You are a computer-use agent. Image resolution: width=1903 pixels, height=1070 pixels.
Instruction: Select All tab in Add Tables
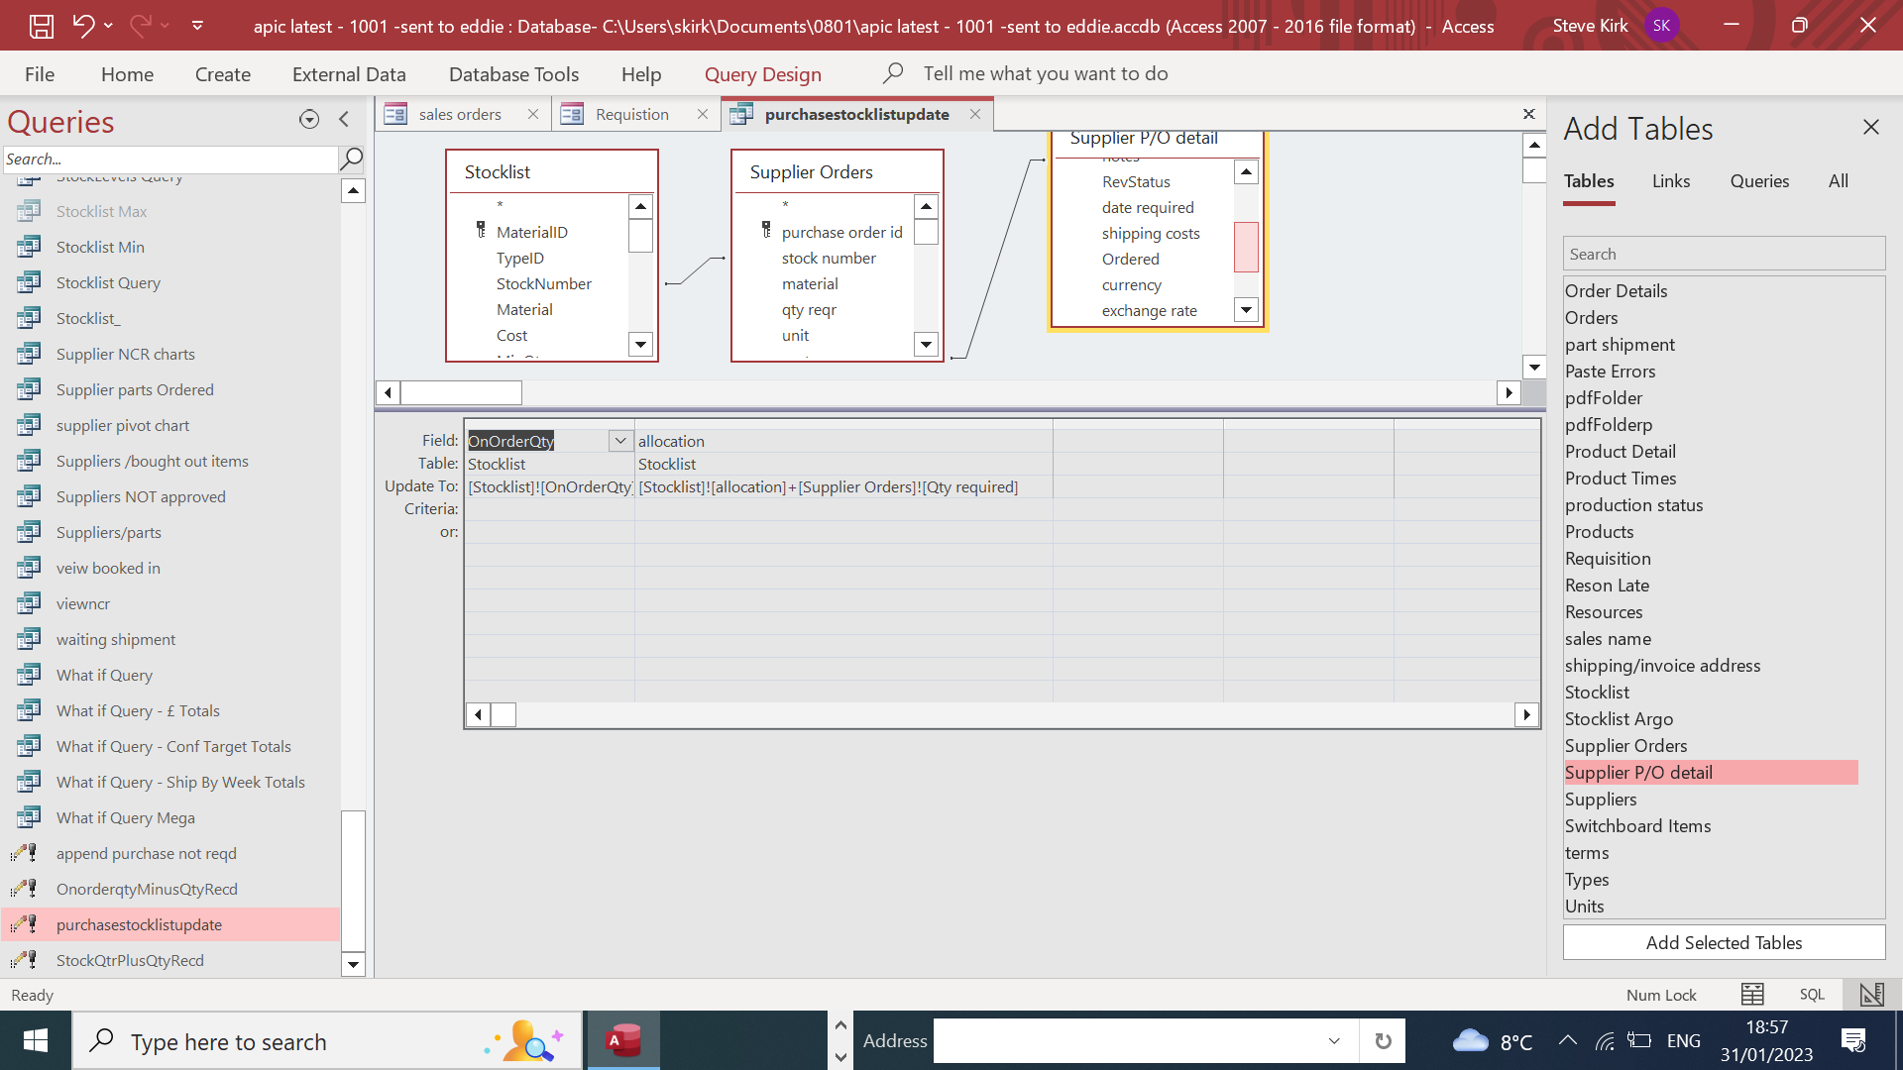pyautogui.click(x=1839, y=181)
